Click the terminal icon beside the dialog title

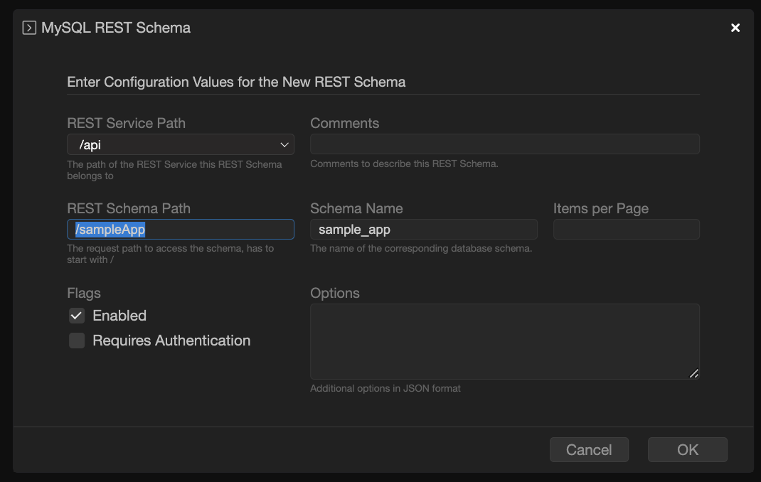point(29,28)
